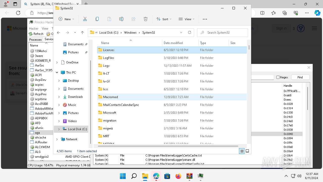Open Edge Settings and more menu
Viewport: 323px width, 182px height.
point(307,13)
